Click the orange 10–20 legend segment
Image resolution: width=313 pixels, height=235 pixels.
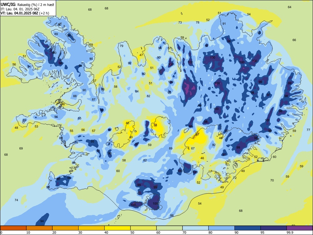click(x=39, y=228)
